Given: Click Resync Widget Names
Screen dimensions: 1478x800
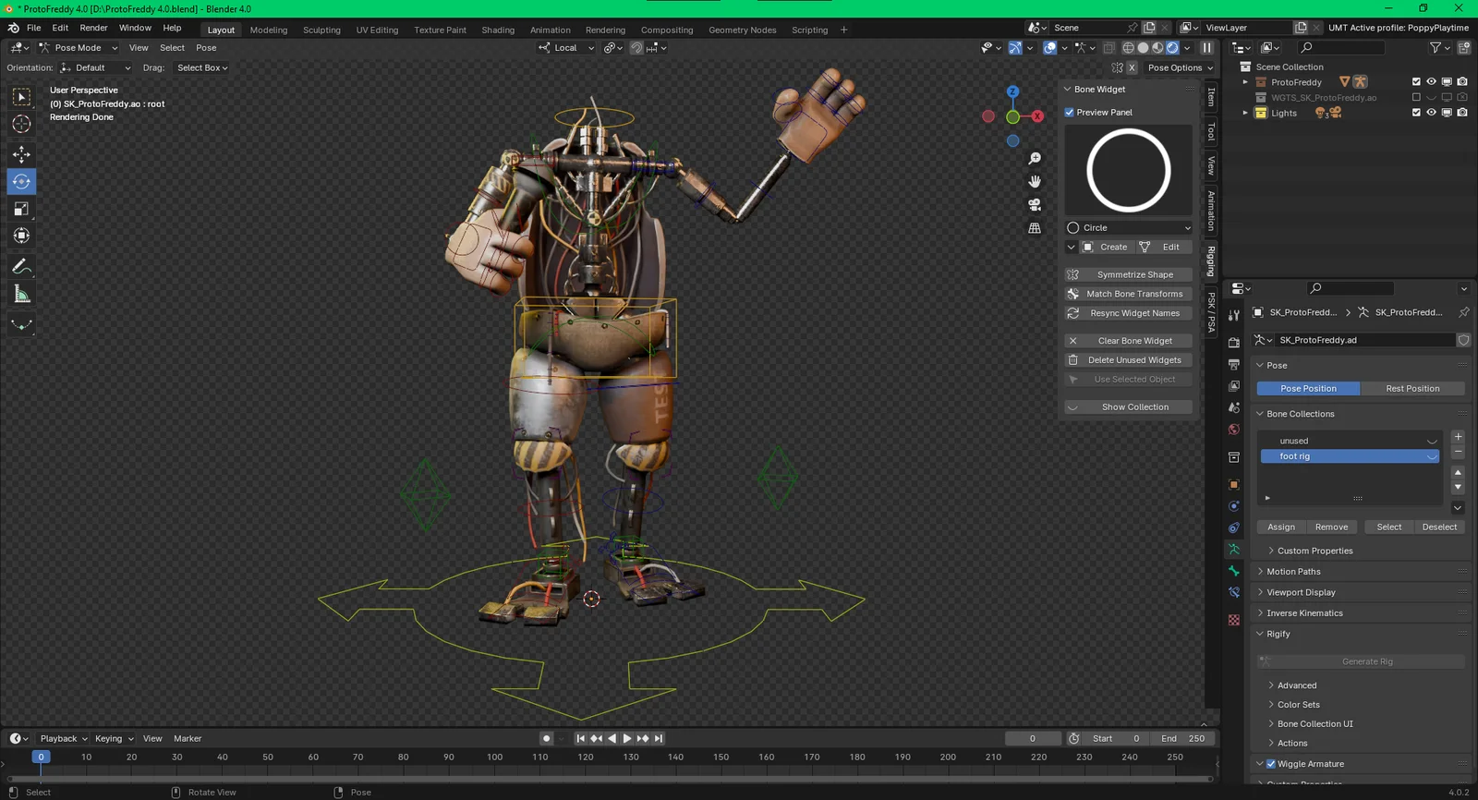Looking at the screenshot, I should (x=1129, y=313).
